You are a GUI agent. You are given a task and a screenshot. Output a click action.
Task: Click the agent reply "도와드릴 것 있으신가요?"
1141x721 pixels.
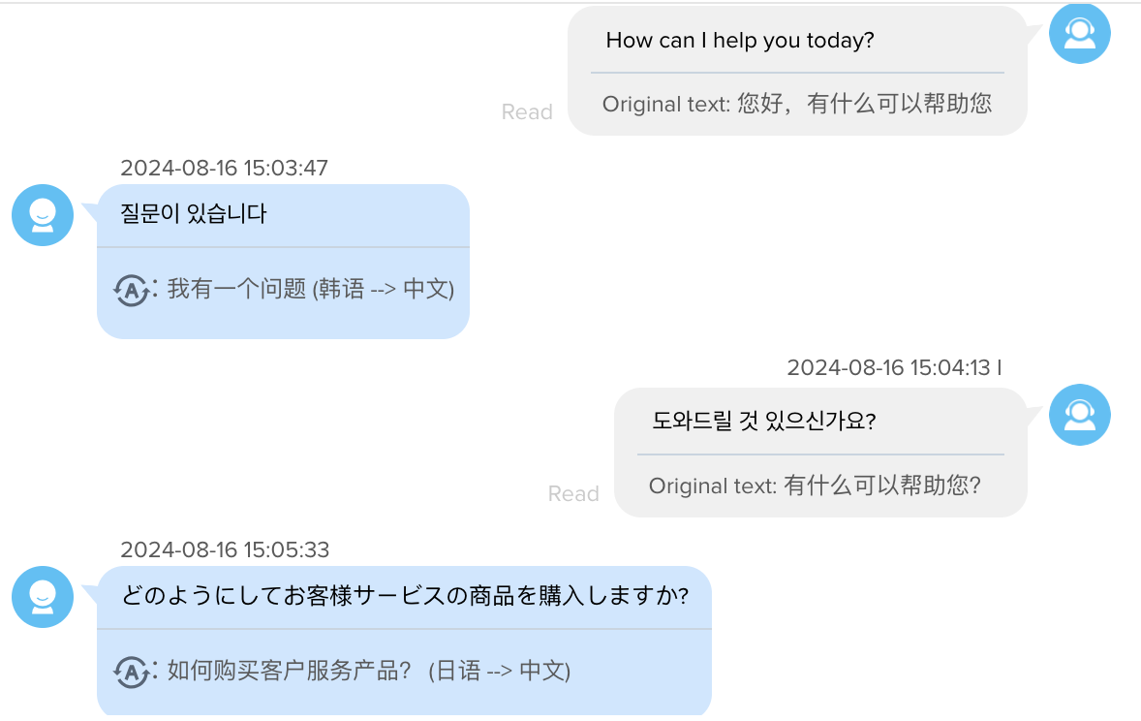[764, 421]
